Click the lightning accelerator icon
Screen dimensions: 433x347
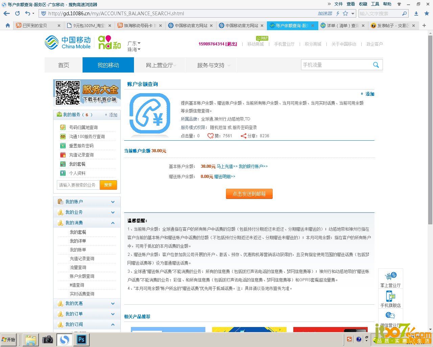pos(338,14)
